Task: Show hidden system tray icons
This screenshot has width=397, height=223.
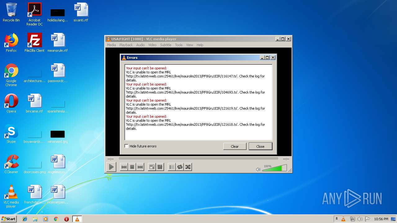Action: coord(337,219)
